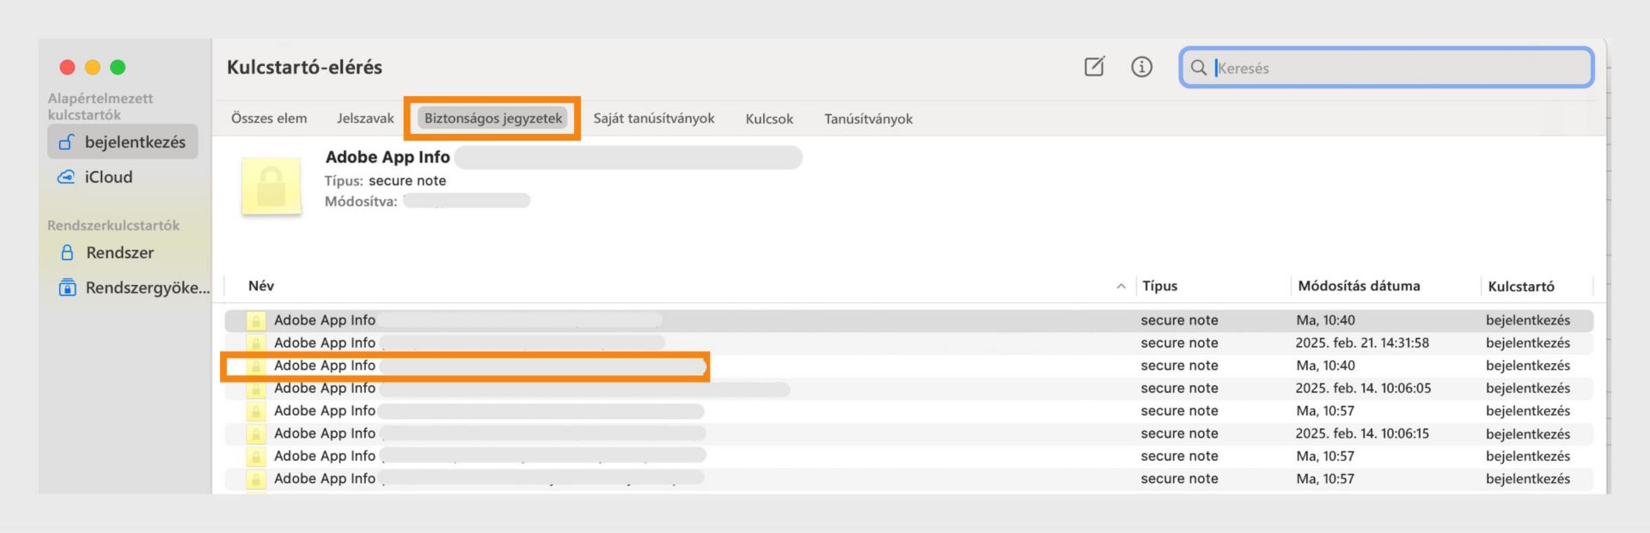Screen dimensions: 1650x533
Task: Sort by the Típus column header
Action: (x=1159, y=286)
